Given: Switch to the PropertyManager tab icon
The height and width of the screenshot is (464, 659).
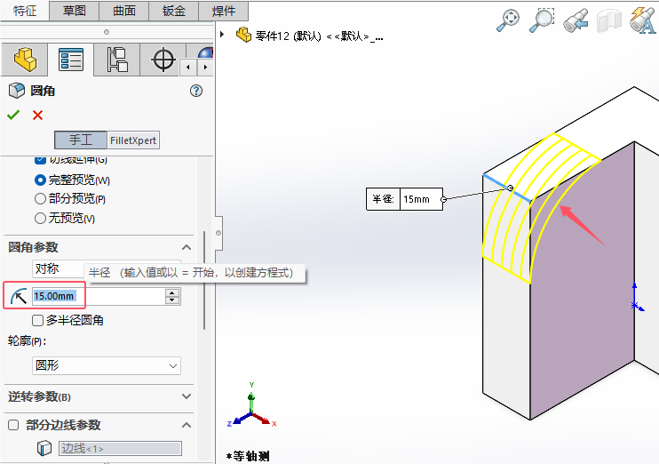Looking at the screenshot, I should (71, 60).
